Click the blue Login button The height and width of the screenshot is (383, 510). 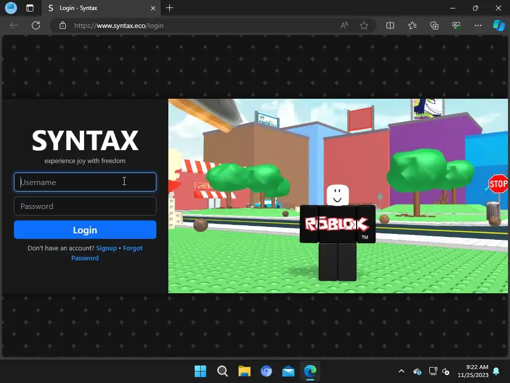(x=85, y=230)
